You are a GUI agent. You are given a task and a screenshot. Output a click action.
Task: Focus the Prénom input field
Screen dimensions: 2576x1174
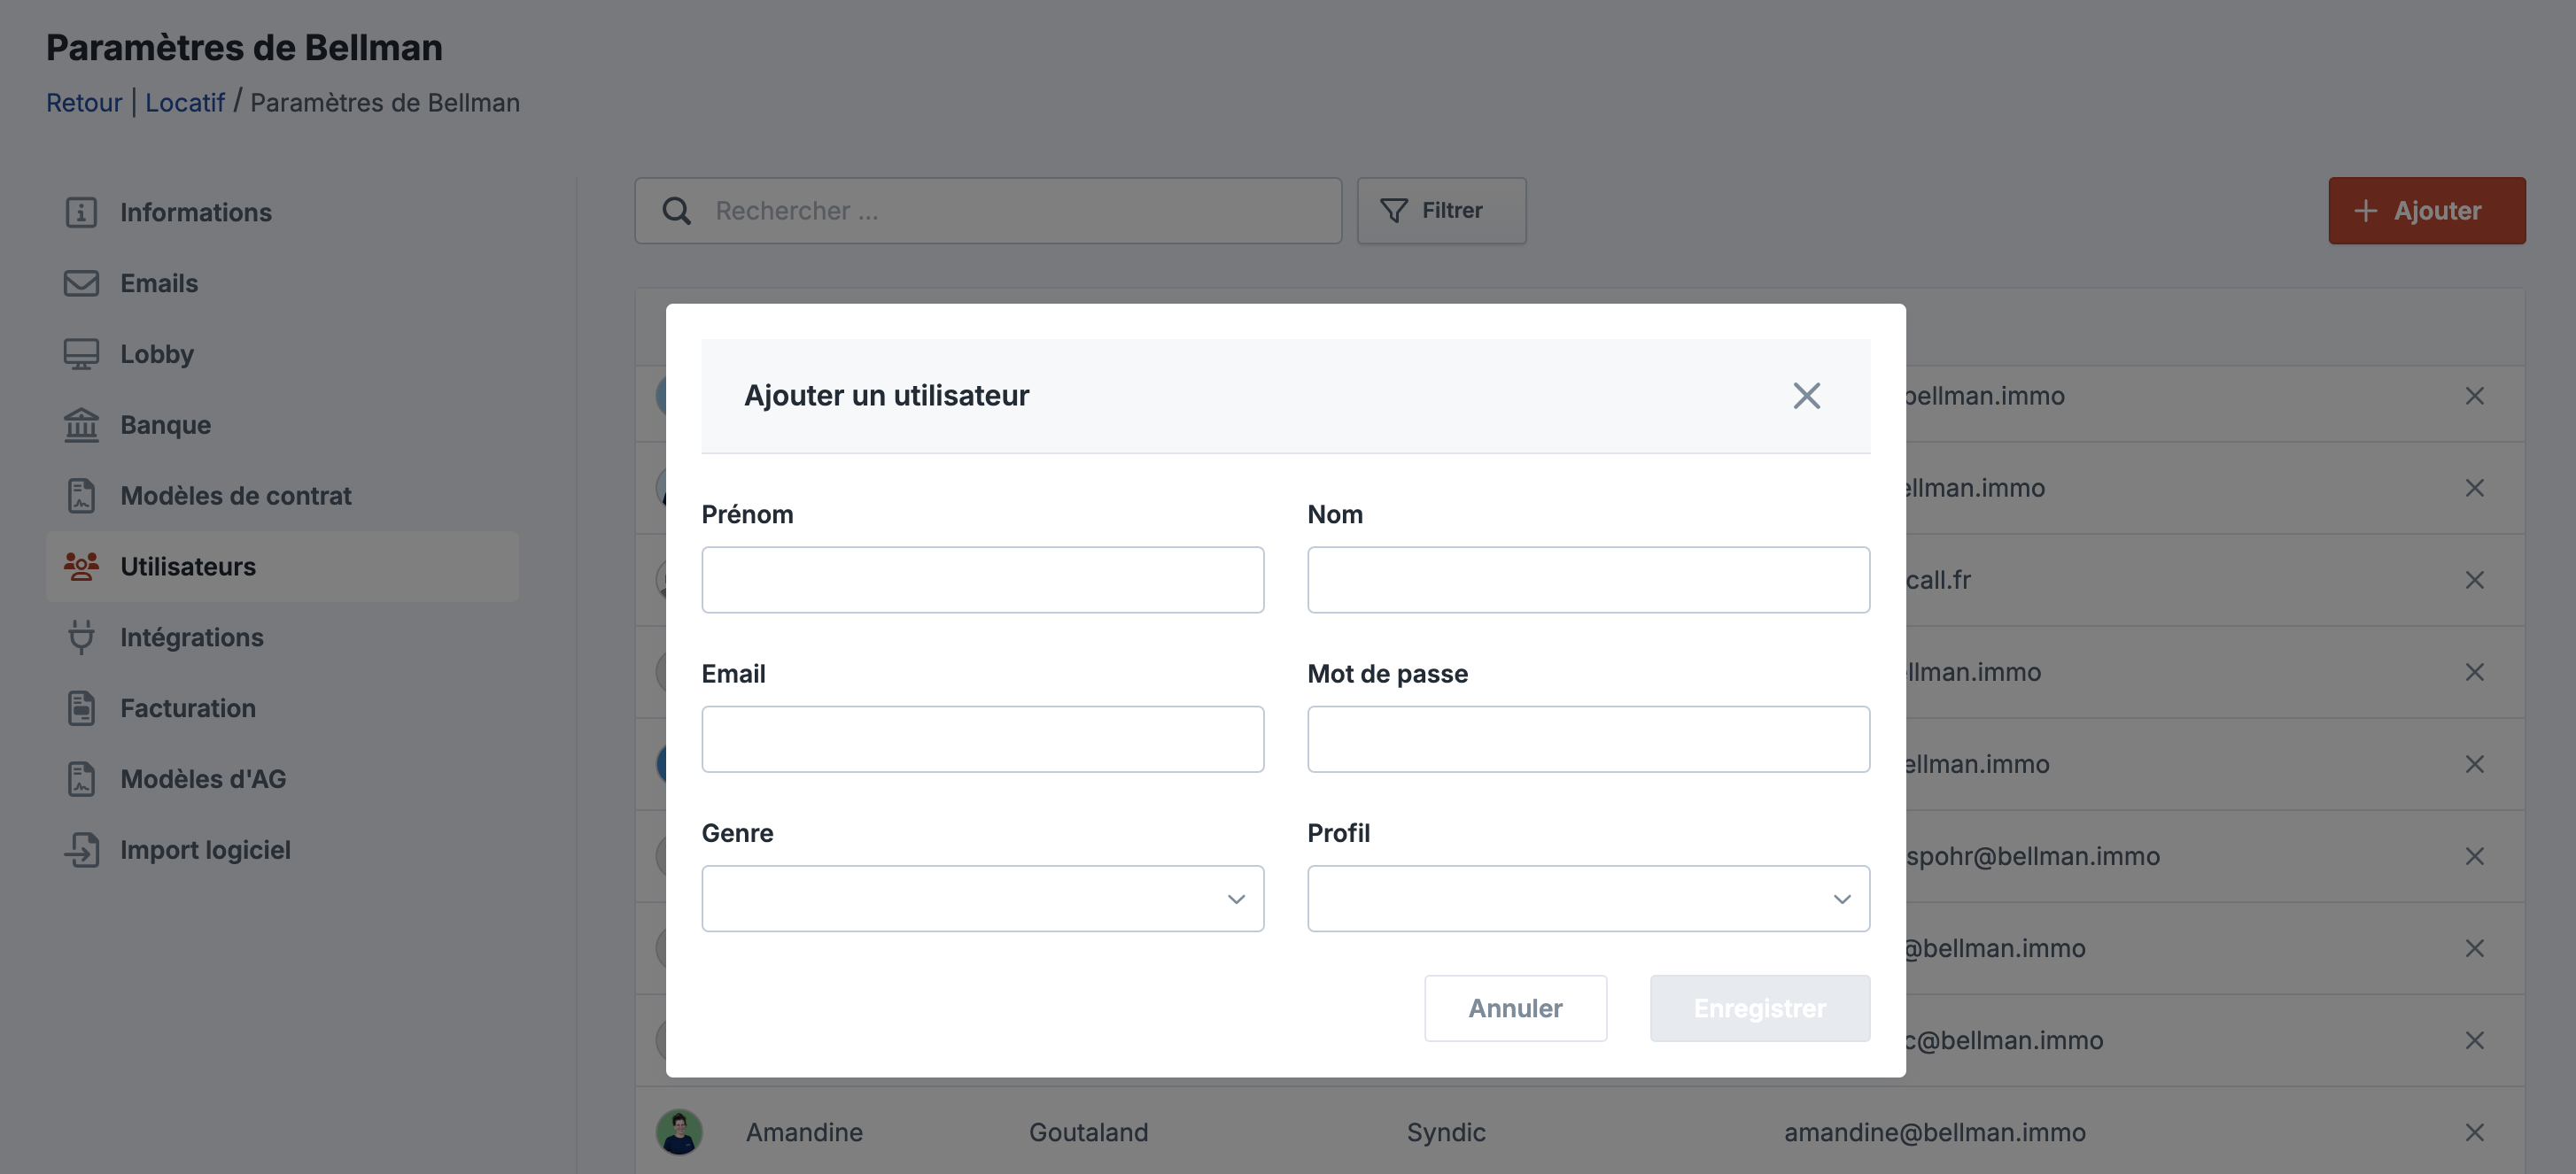click(982, 580)
